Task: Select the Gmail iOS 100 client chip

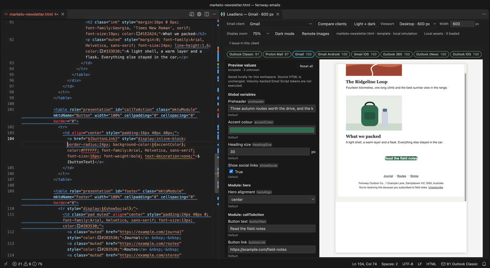Action: pos(365,54)
